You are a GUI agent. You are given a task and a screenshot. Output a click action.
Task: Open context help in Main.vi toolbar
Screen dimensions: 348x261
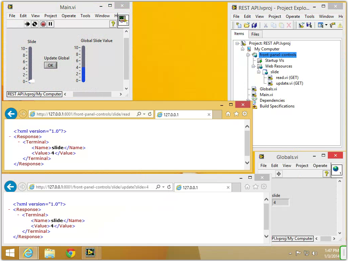(x=113, y=24)
